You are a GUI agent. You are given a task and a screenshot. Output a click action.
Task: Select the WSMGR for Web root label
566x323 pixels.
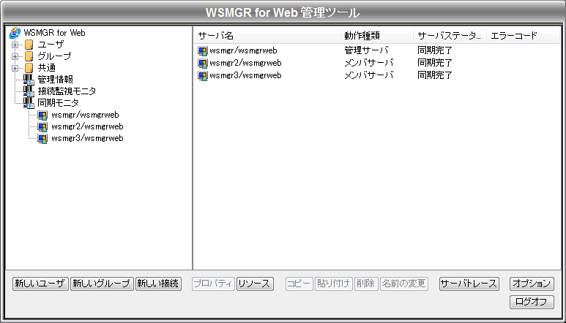[54, 33]
